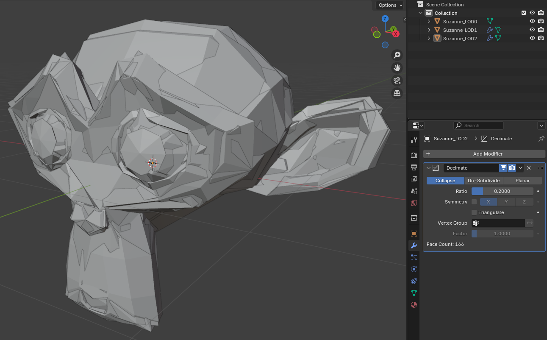Switch to orthographic grid view icon
The height and width of the screenshot is (340, 547).
[397, 93]
